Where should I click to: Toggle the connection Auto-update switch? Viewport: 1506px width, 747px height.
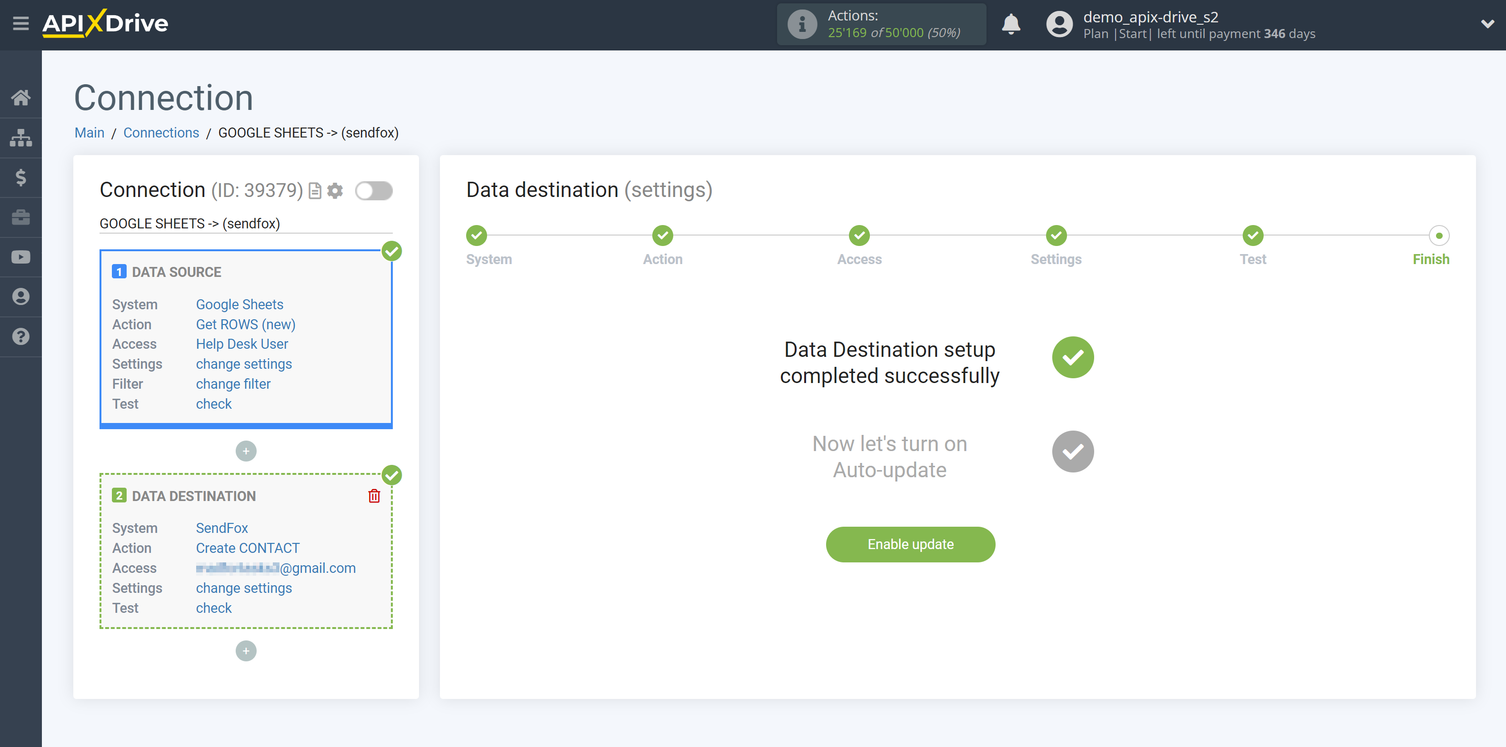click(x=374, y=190)
